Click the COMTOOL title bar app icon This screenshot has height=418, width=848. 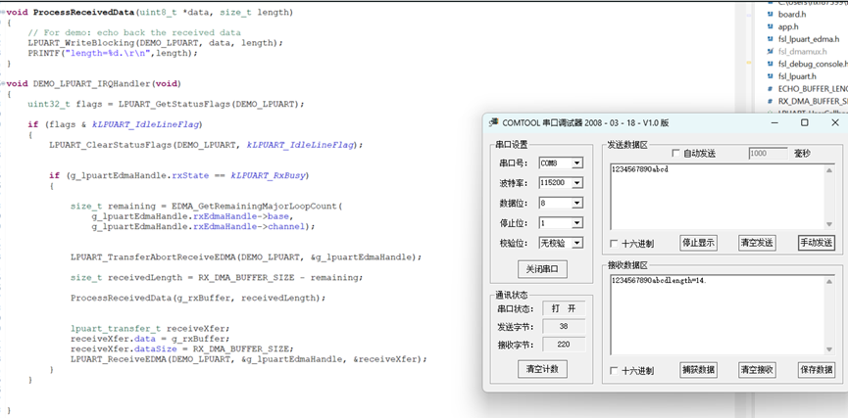[x=493, y=122]
